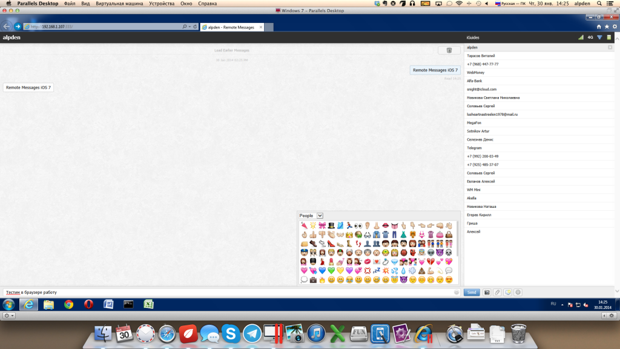620x349 pixels.
Task: Show hidden Windows tray icons arrow
Action: [562, 305]
